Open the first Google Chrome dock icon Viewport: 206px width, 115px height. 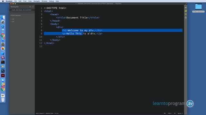click(x=3, y=35)
